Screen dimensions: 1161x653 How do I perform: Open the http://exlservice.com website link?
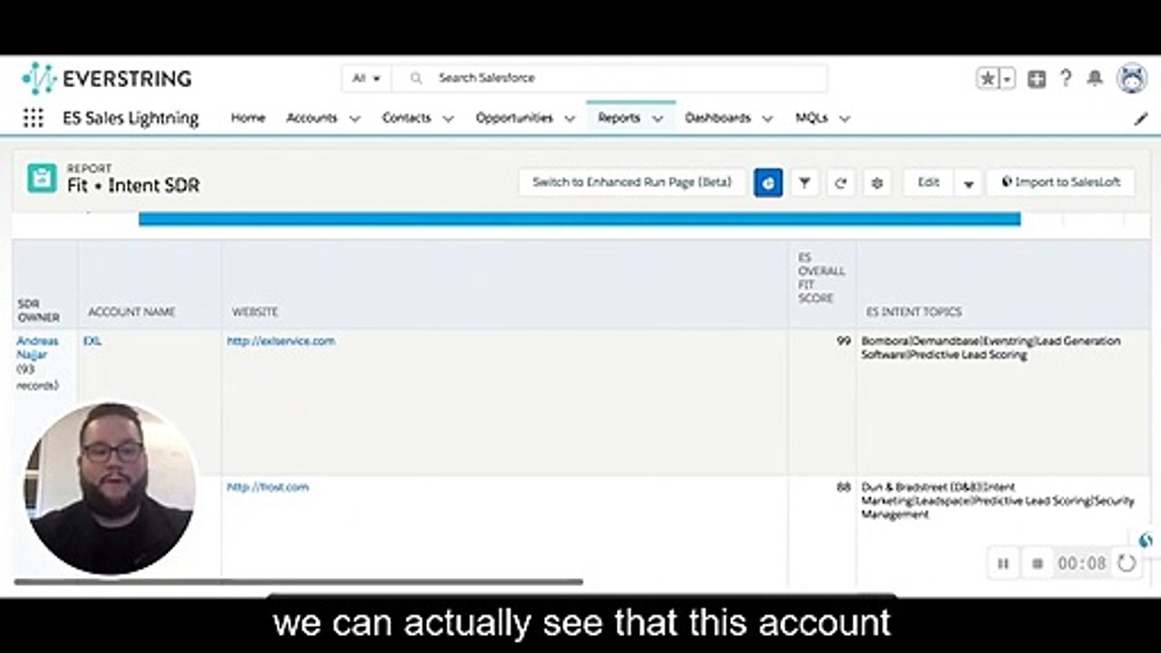point(280,341)
